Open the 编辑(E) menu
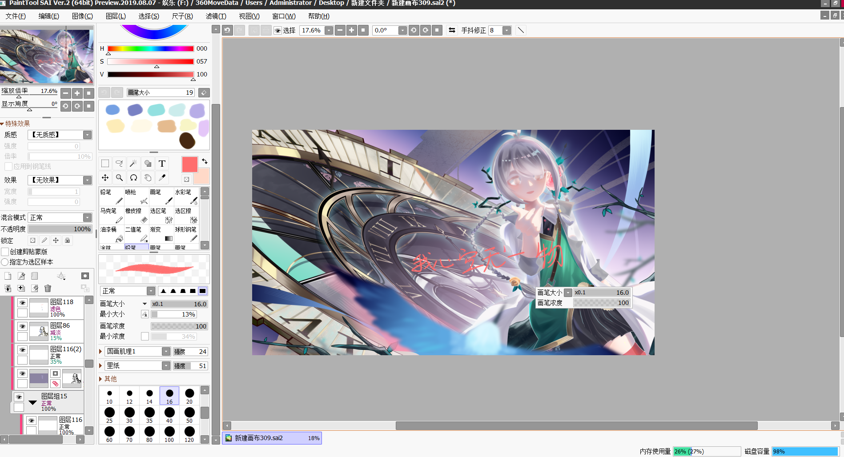This screenshot has height=457, width=844. (x=48, y=16)
